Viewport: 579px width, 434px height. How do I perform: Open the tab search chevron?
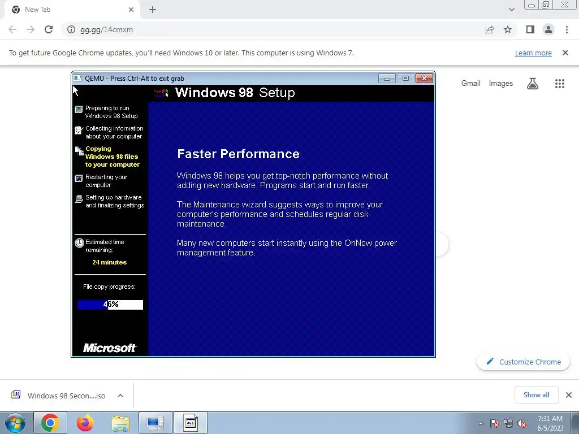coord(511,10)
